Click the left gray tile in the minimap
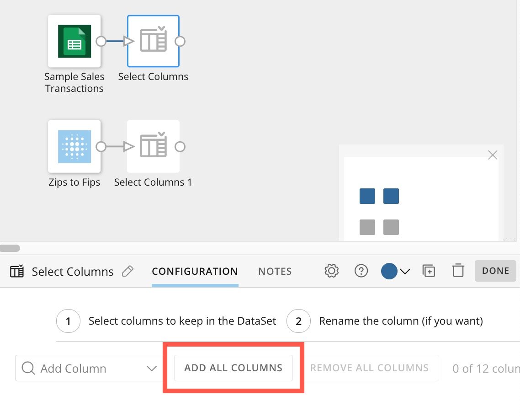 367,227
